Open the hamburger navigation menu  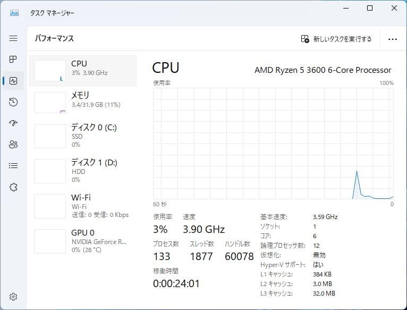coord(13,38)
